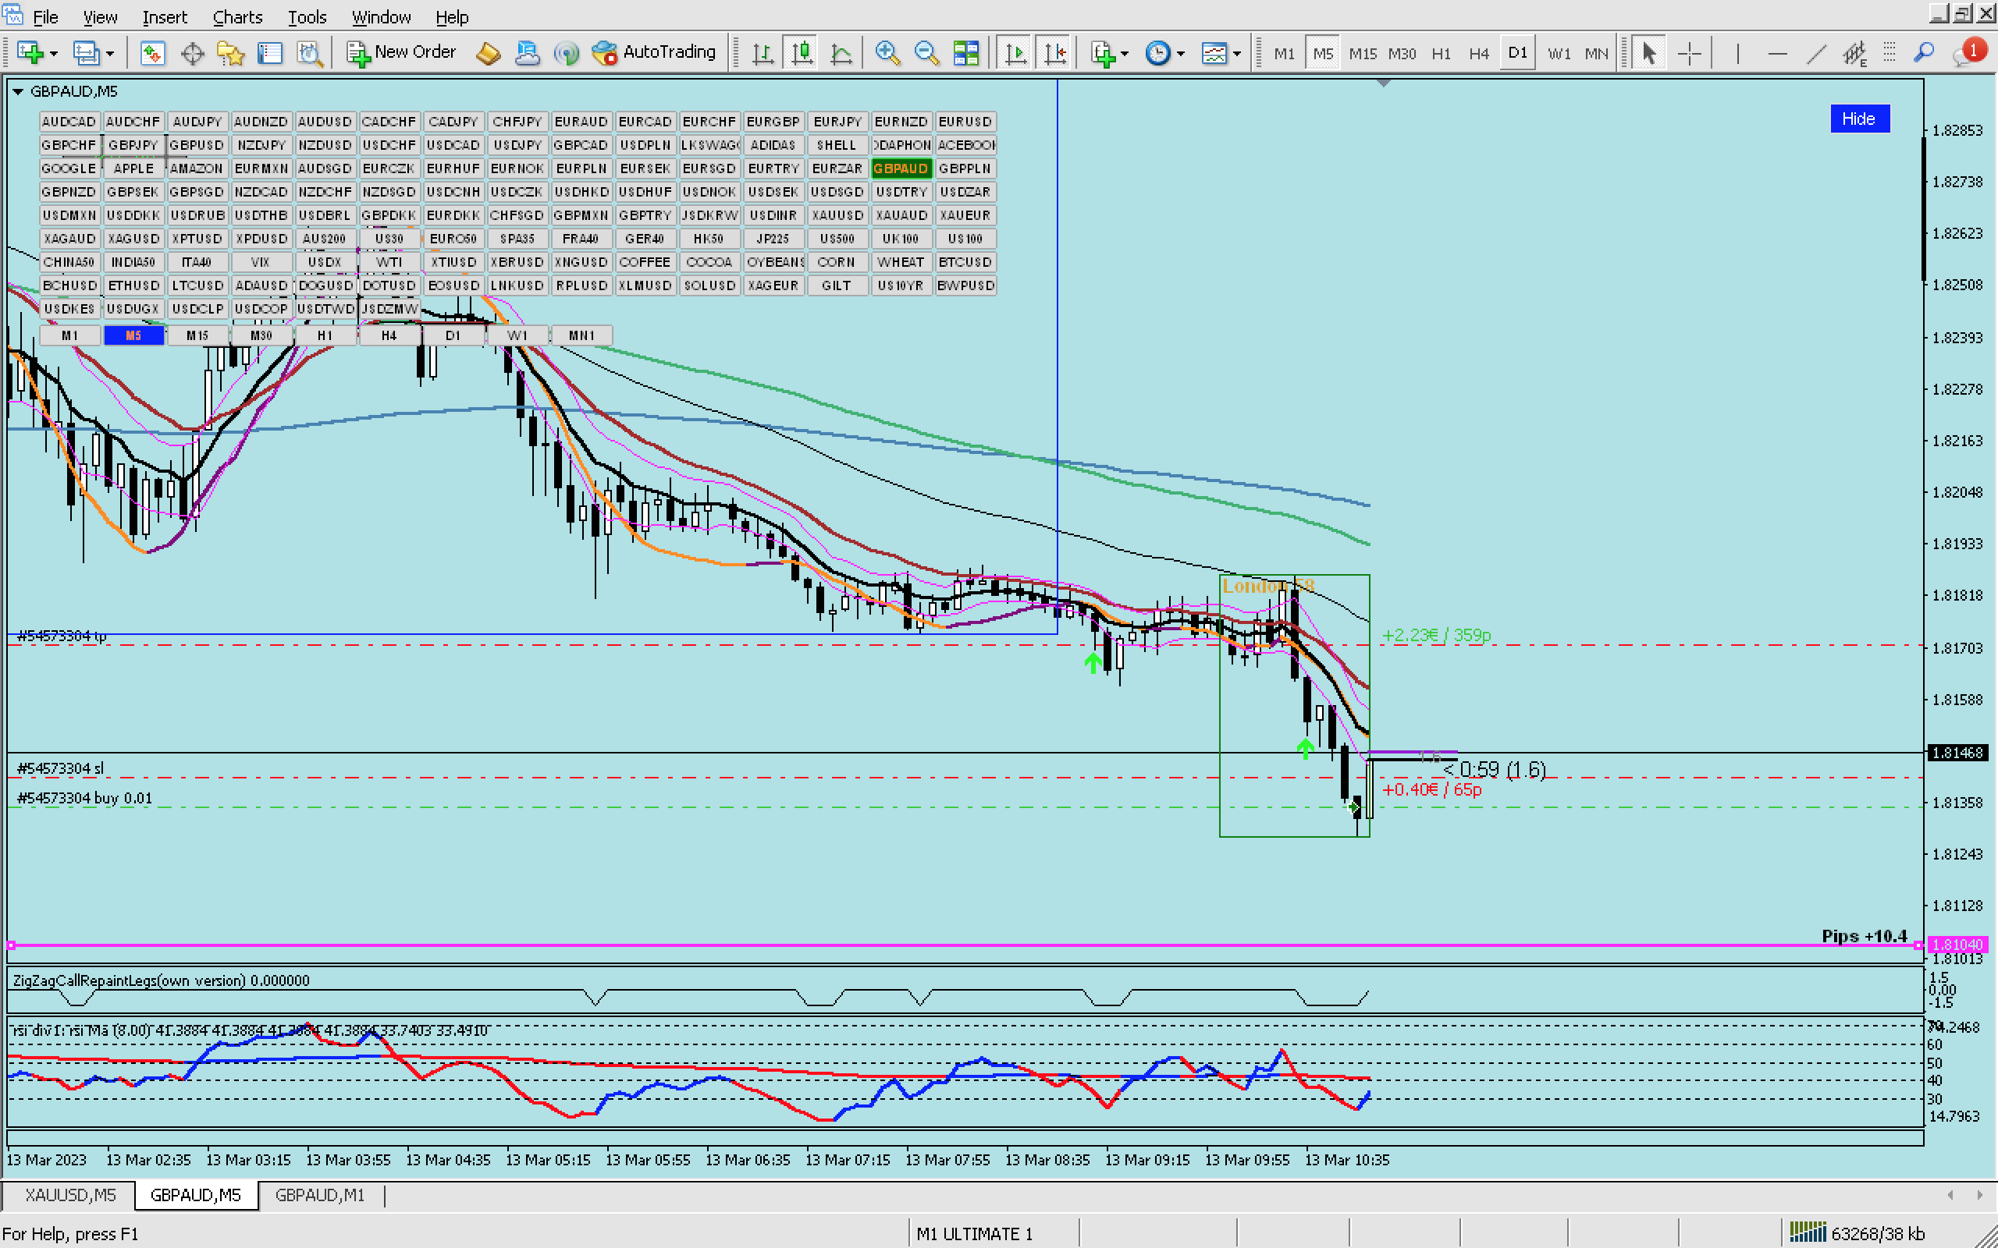
Task: Switch to the XAUUSD,M5 chart tab
Action: tap(70, 1194)
